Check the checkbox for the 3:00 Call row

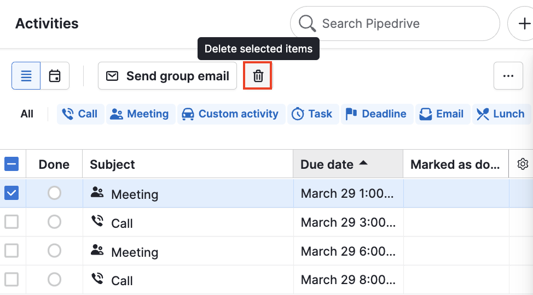tap(11, 222)
